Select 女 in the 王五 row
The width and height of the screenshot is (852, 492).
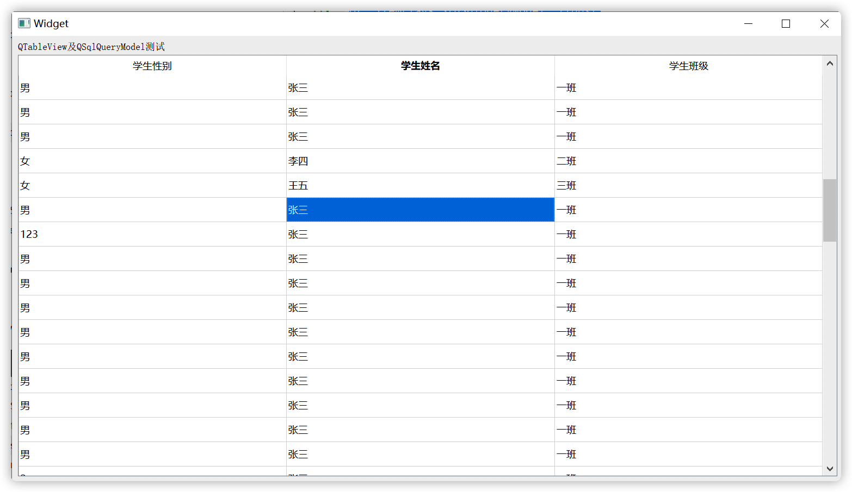click(152, 185)
